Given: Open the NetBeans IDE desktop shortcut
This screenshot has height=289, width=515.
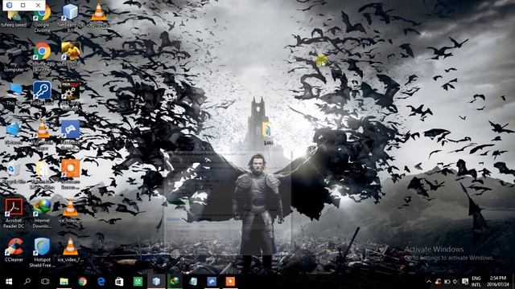Looking at the screenshot, I should point(70,16).
